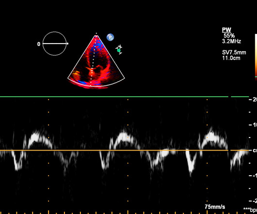Click the color Doppler sector image
This screenshot has height=214, width=257.
coord(96,61)
